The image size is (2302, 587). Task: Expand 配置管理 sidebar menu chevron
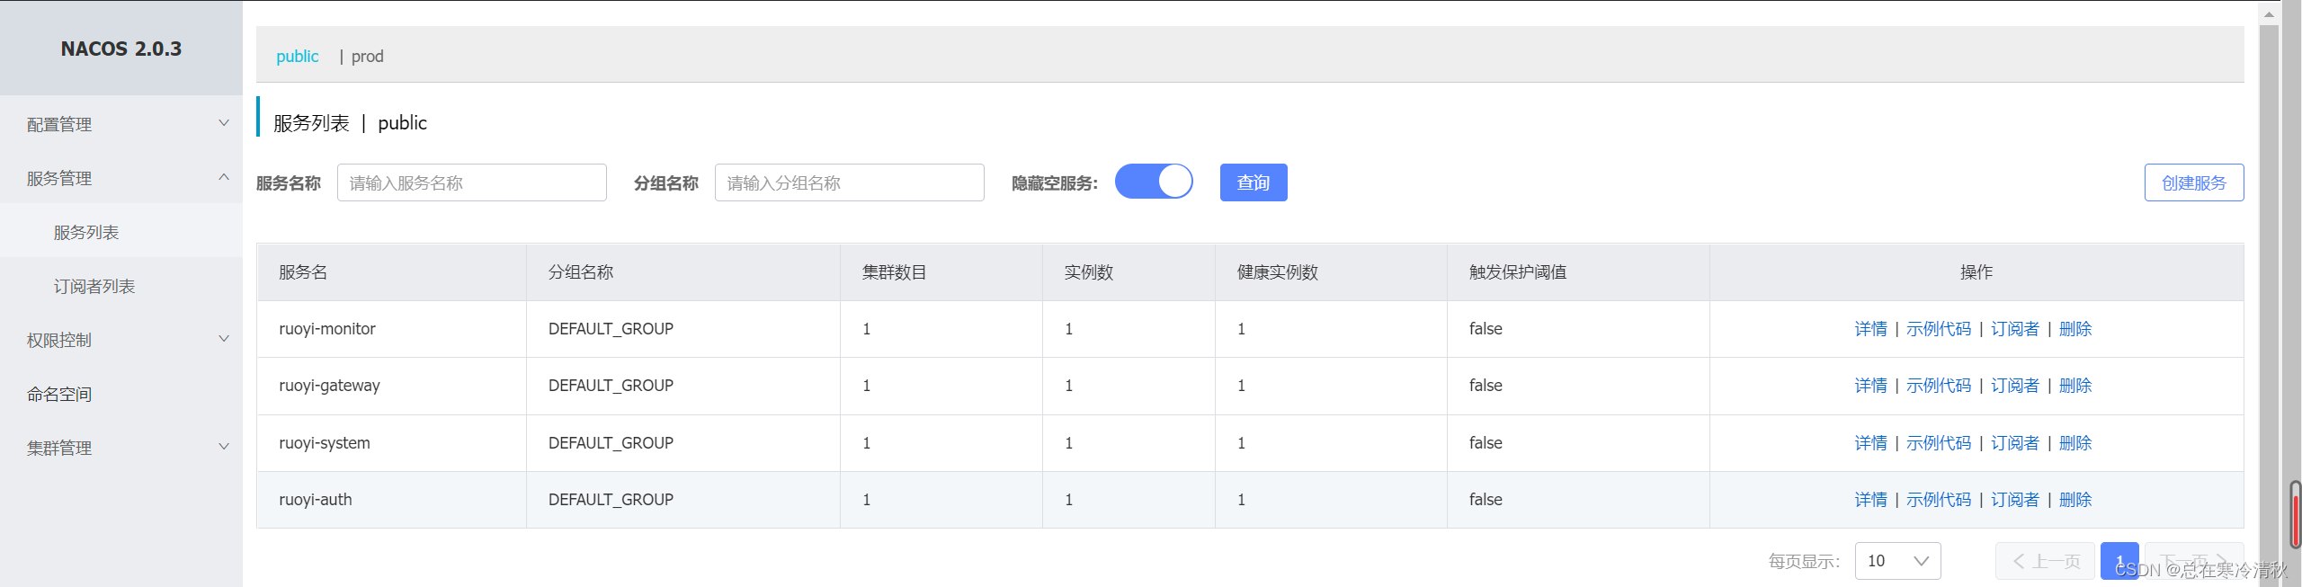pos(224,123)
